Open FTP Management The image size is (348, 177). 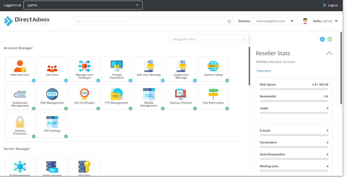pos(117,97)
